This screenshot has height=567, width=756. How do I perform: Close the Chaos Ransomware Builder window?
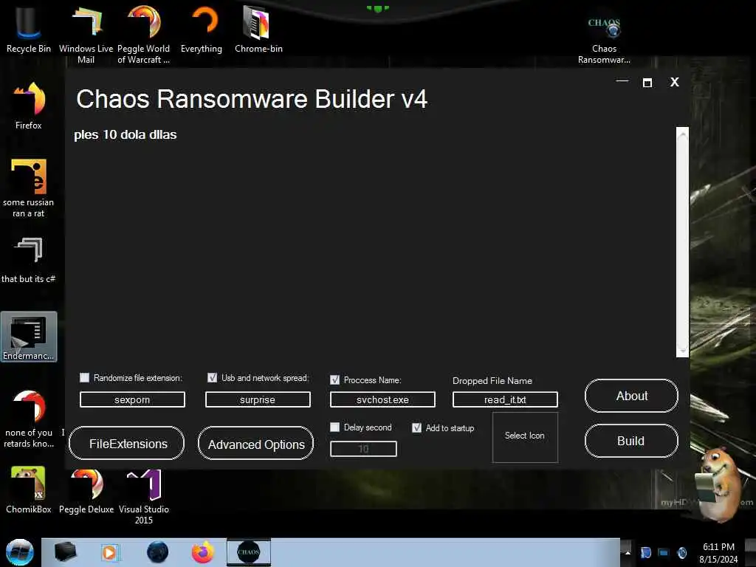675,82
